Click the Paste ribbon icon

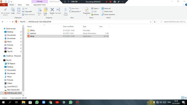(19, 11)
